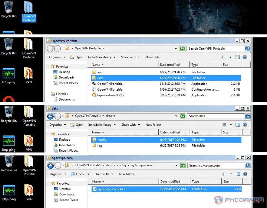Toggle preview pane icon in the data window

(x=238, y=125)
